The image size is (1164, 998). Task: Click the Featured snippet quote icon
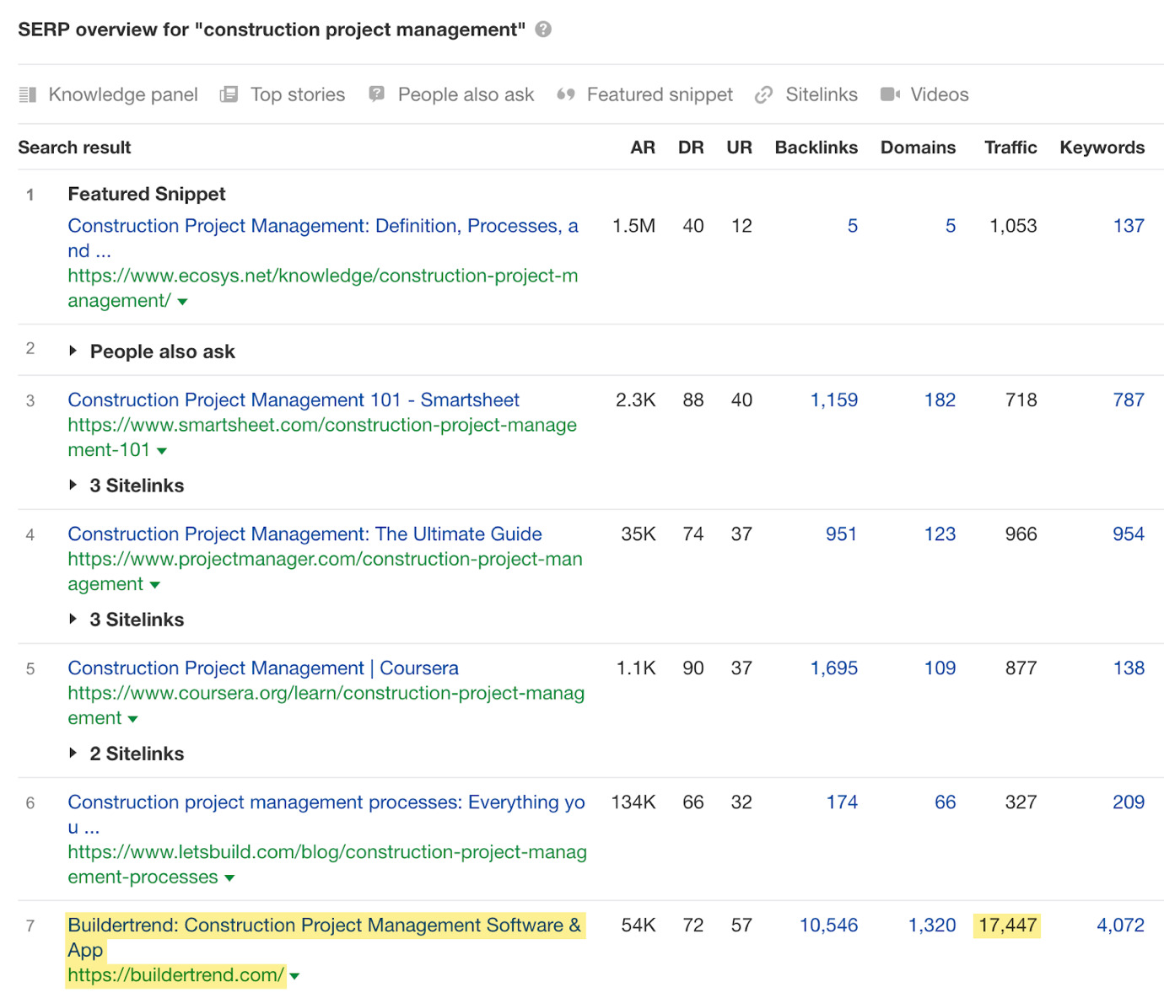point(566,94)
